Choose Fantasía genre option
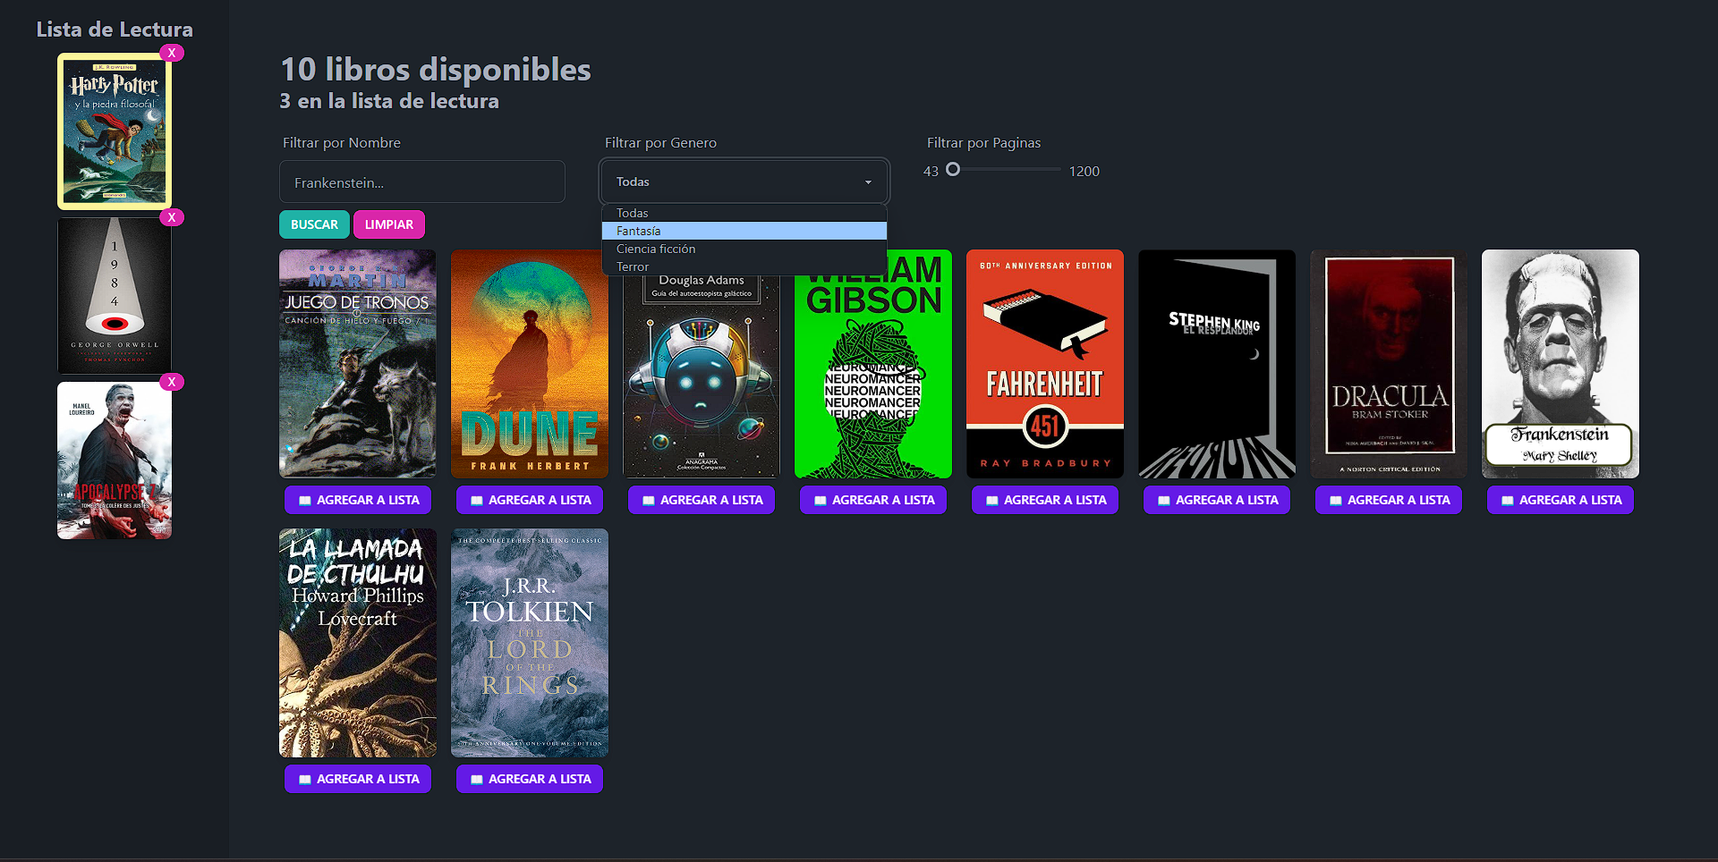 coord(744,231)
